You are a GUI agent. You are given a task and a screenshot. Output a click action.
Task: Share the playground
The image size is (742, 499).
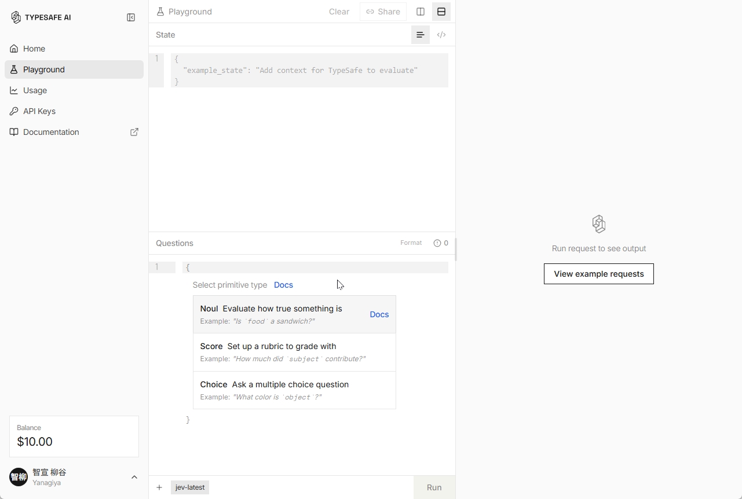(383, 12)
